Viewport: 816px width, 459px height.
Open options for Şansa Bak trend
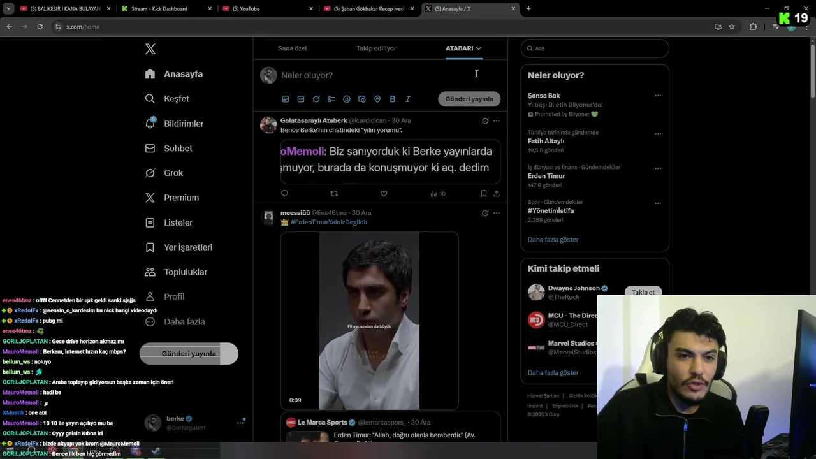[658, 96]
